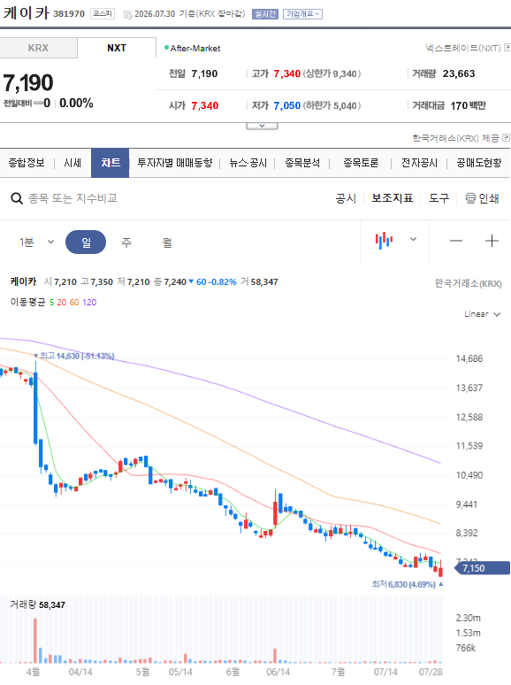Click help icon beside 한국거래소(KRX) 제공

pyautogui.click(x=506, y=138)
